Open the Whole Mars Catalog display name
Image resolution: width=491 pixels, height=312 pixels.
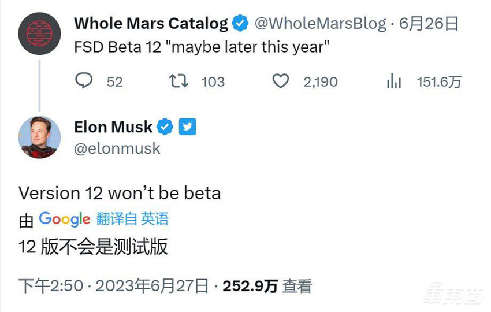[x=151, y=24]
